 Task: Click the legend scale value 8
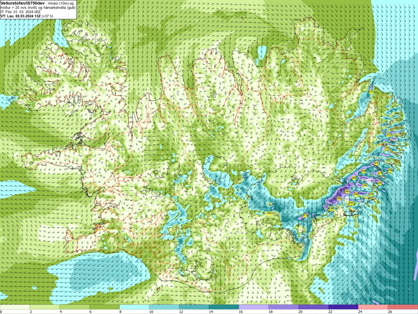(x=120, y=312)
